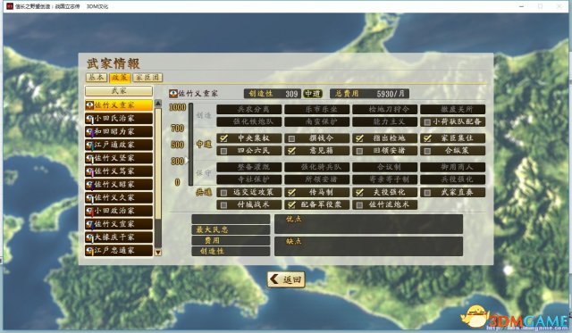The width and height of the screenshot is (572, 333).
Task: Click the locked 寄亲寄子制 policy
Action: (x=385, y=179)
